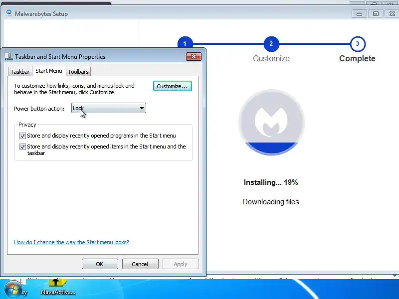Click the 'Privacy' group label
The width and height of the screenshot is (399, 299).
[x=27, y=125]
